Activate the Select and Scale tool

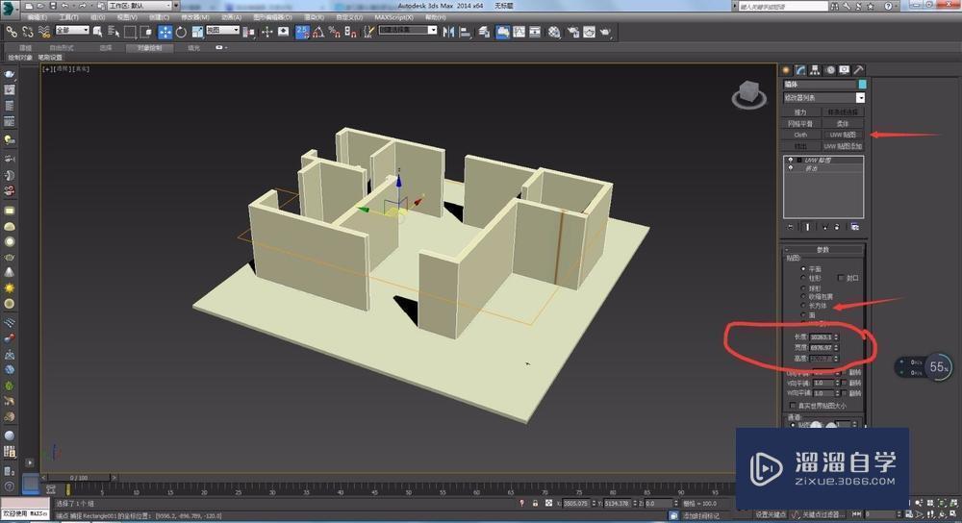[197, 32]
